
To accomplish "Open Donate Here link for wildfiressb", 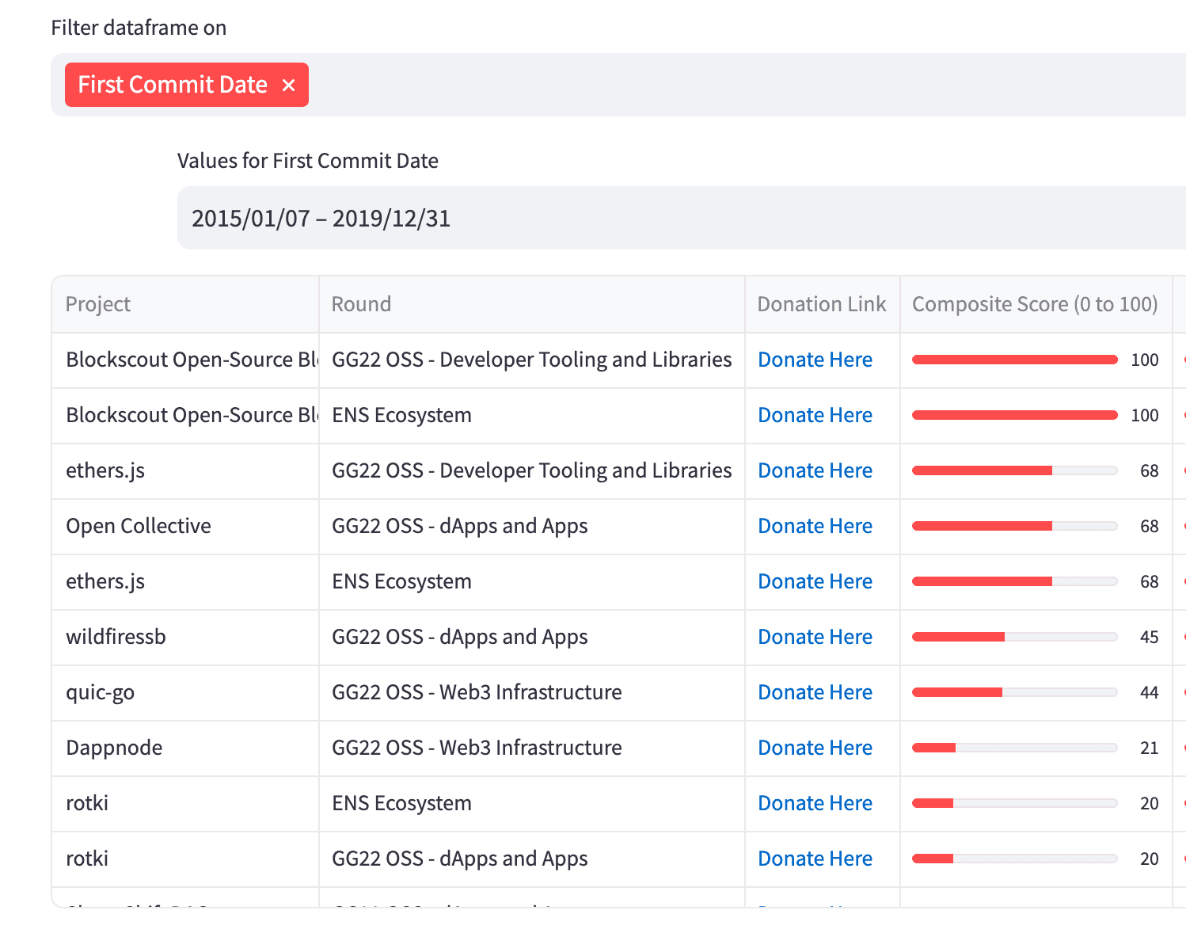I will [815, 637].
